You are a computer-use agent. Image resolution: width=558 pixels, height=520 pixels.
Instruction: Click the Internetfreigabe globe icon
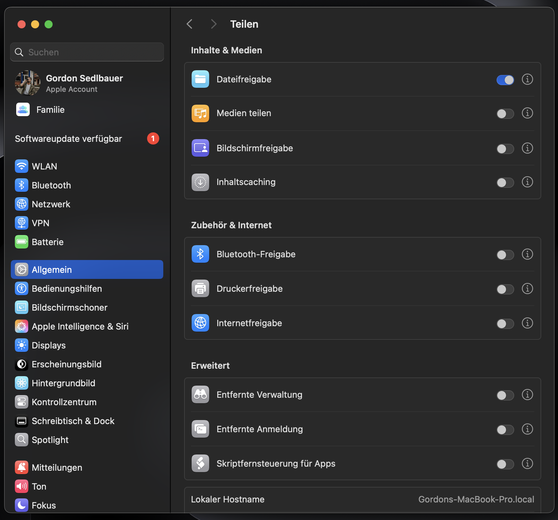click(x=200, y=323)
